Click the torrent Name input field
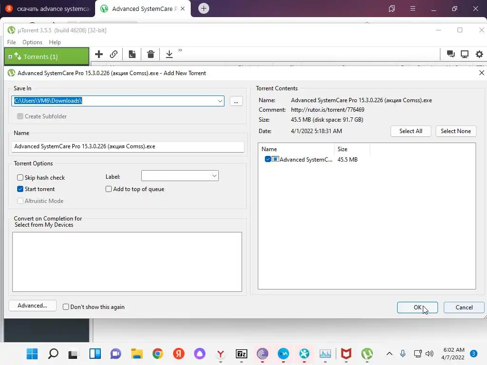This screenshot has width=487, height=365. click(127, 146)
